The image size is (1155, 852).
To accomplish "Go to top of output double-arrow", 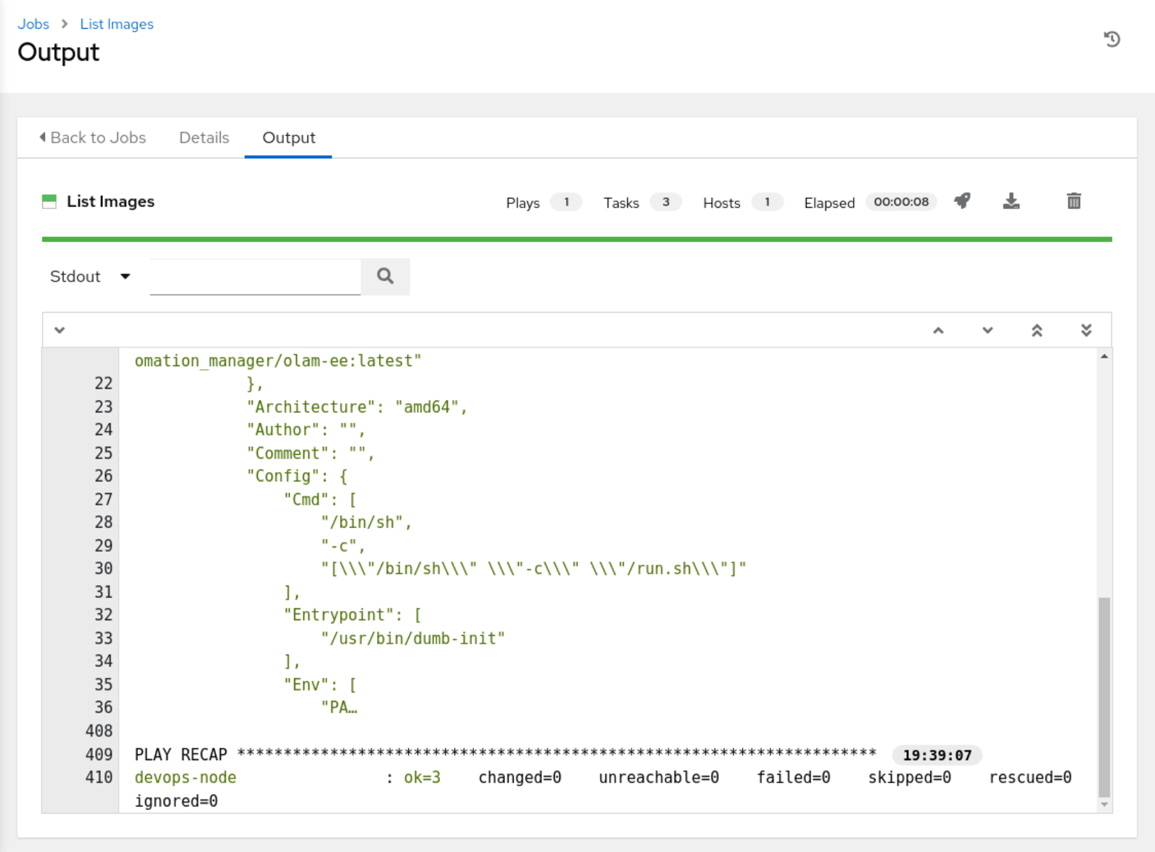I will [x=1037, y=330].
